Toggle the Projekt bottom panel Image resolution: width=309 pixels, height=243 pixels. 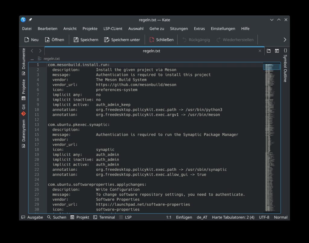(80, 217)
